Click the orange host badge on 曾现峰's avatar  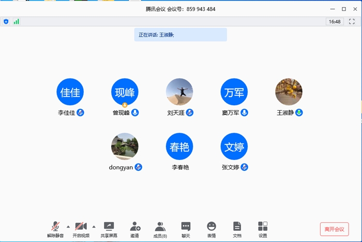[x=125, y=105]
